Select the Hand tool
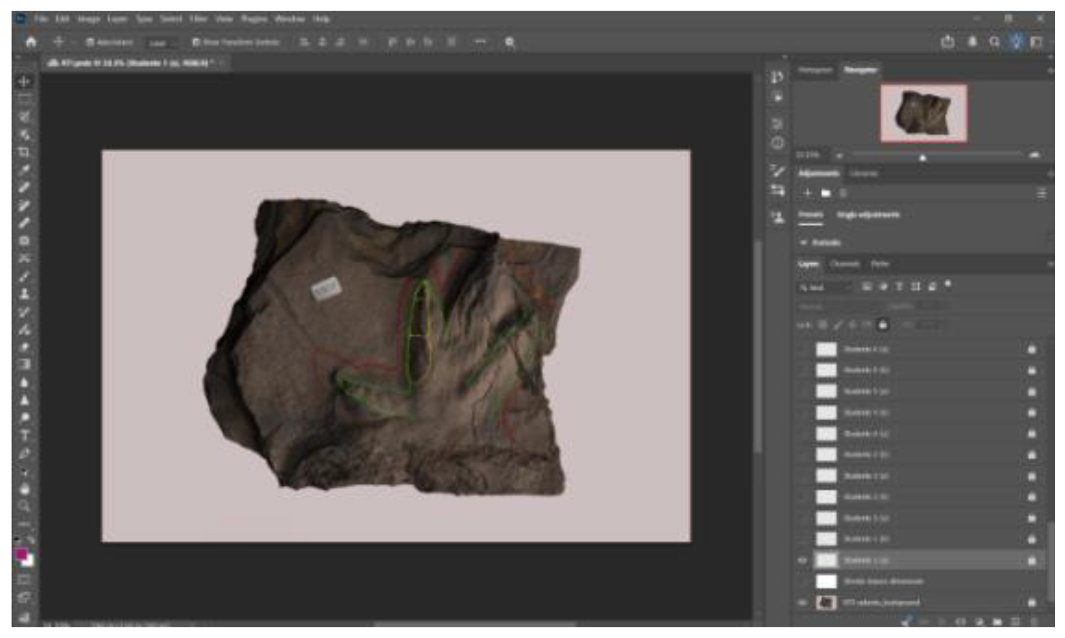The height and width of the screenshot is (638, 1065). point(24,489)
